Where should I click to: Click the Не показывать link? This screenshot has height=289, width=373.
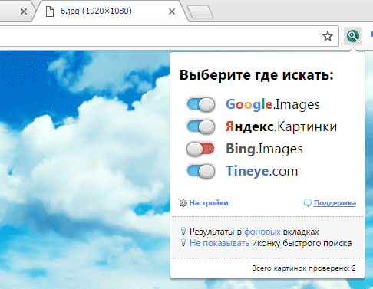coord(220,243)
